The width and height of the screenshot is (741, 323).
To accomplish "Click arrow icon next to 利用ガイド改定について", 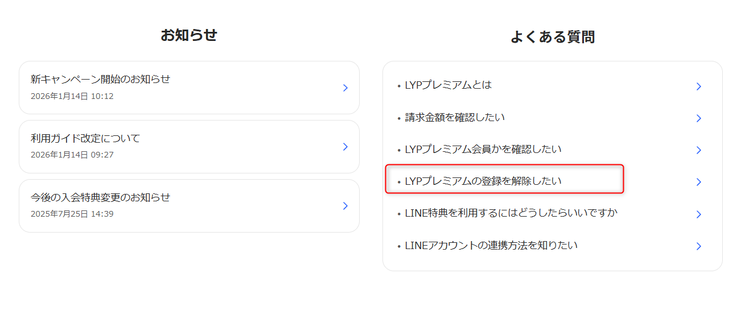I will pyautogui.click(x=345, y=147).
